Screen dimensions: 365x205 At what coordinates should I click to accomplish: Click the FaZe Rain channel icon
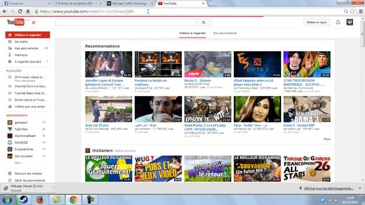pyautogui.click(x=10, y=129)
